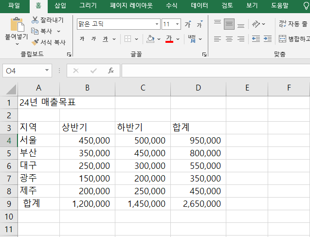The image size is (310, 237).
Task: Expand Paste options arrow under 붙여넣기
Action: point(17,44)
